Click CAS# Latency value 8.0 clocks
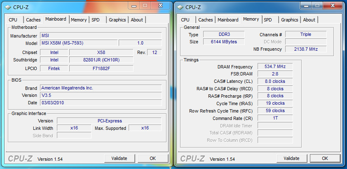Viewport: 347px width, 169px height. 275,81
